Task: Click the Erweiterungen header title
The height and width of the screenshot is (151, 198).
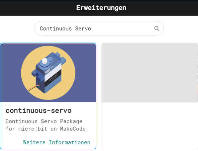Action: (101, 8)
